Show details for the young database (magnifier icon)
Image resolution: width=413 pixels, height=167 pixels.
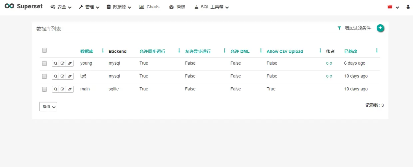pyautogui.click(x=56, y=63)
